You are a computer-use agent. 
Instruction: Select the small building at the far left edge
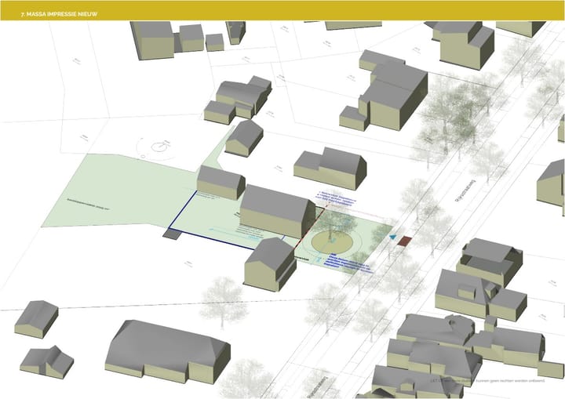[x=35, y=317]
